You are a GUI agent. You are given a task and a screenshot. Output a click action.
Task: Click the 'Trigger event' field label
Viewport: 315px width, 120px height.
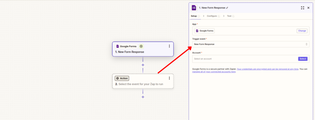(x=200, y=39)
